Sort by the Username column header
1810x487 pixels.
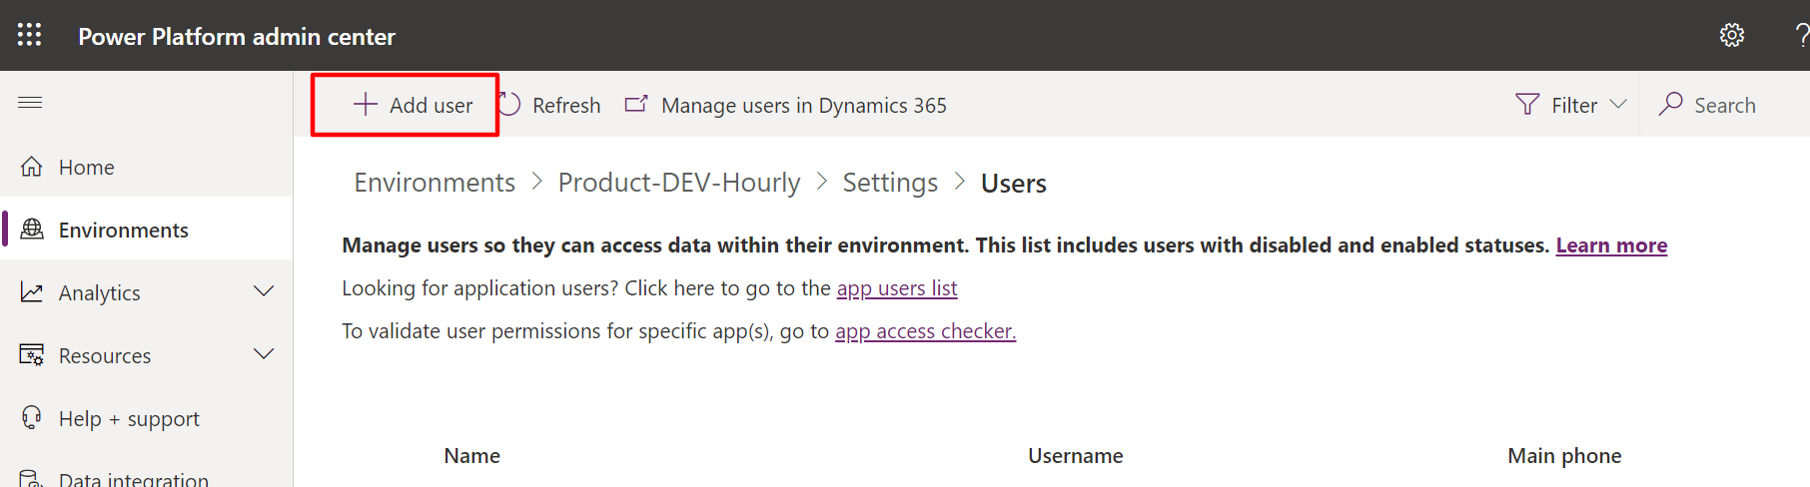click(1075, 456)
